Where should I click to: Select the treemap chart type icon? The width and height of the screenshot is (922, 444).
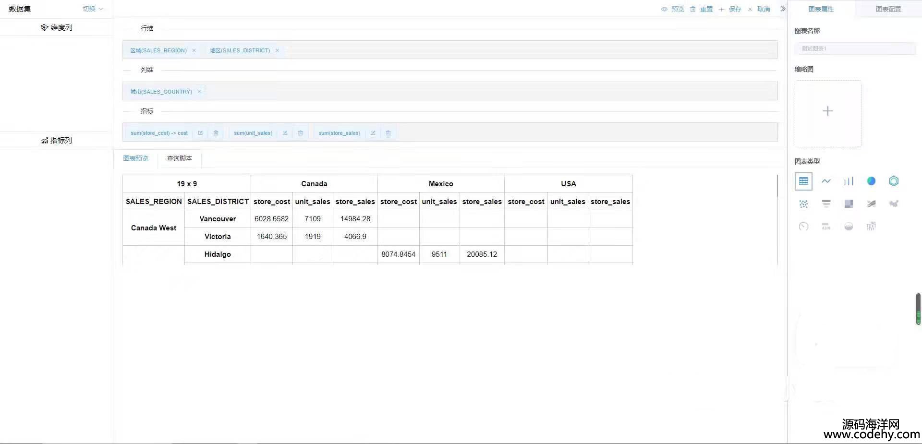[849, 204]
